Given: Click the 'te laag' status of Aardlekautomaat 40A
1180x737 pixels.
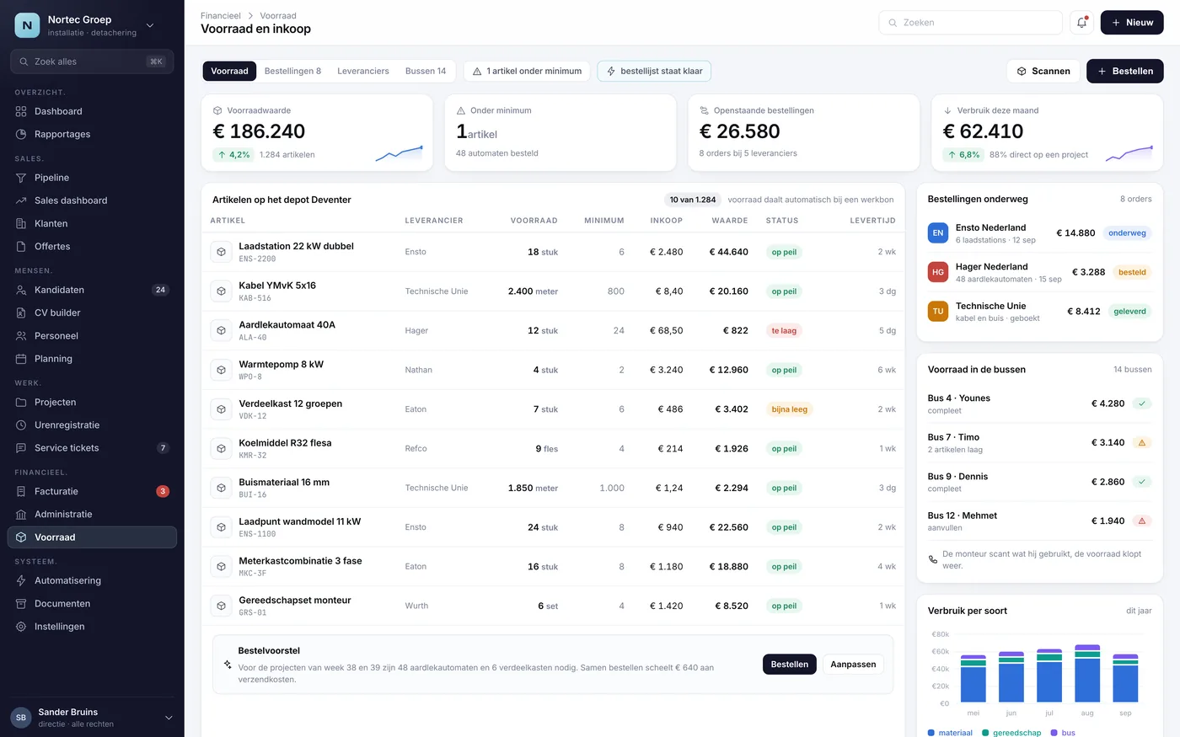Looking at the screenshot, I should (x=784, y=330).
